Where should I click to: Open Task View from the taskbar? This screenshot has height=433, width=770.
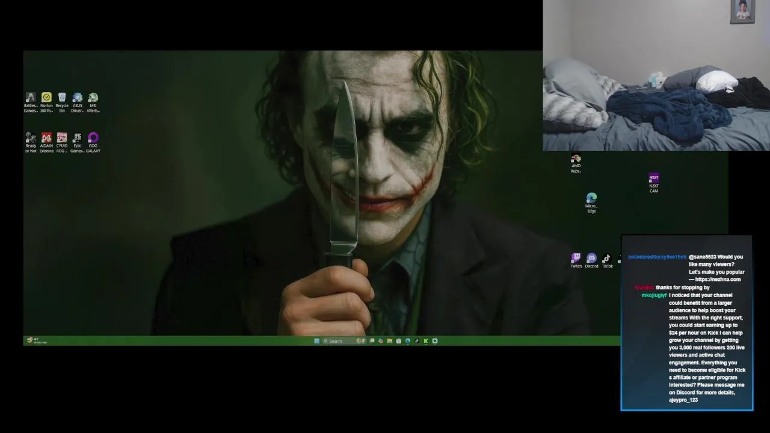[372, 340]
